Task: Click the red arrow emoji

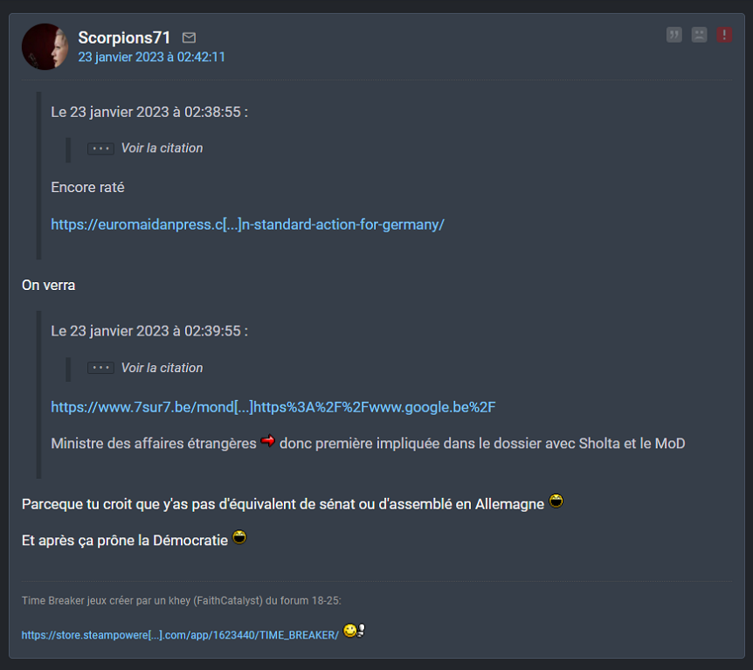Action: [x=267, y=440]
